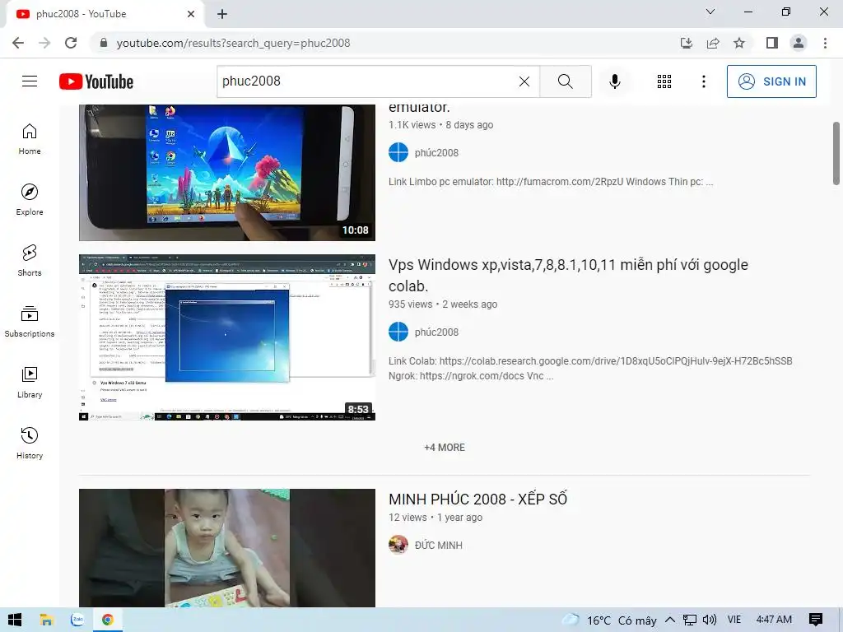Open Zalo from the taskbar
Screen dimensions: 843x632
tap(77, 620)
